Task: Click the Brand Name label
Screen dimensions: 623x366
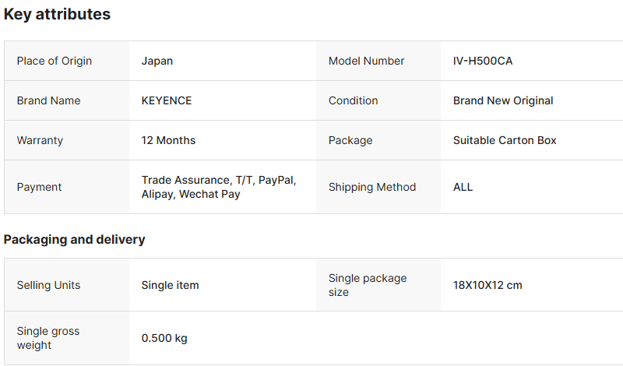Action: coord(48,100)
